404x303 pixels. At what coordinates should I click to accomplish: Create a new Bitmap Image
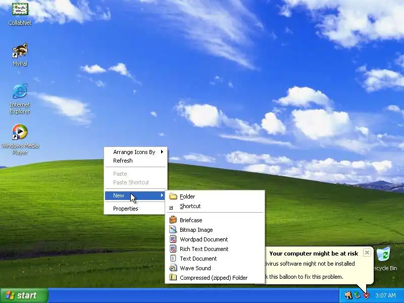(x=215, y=230)
